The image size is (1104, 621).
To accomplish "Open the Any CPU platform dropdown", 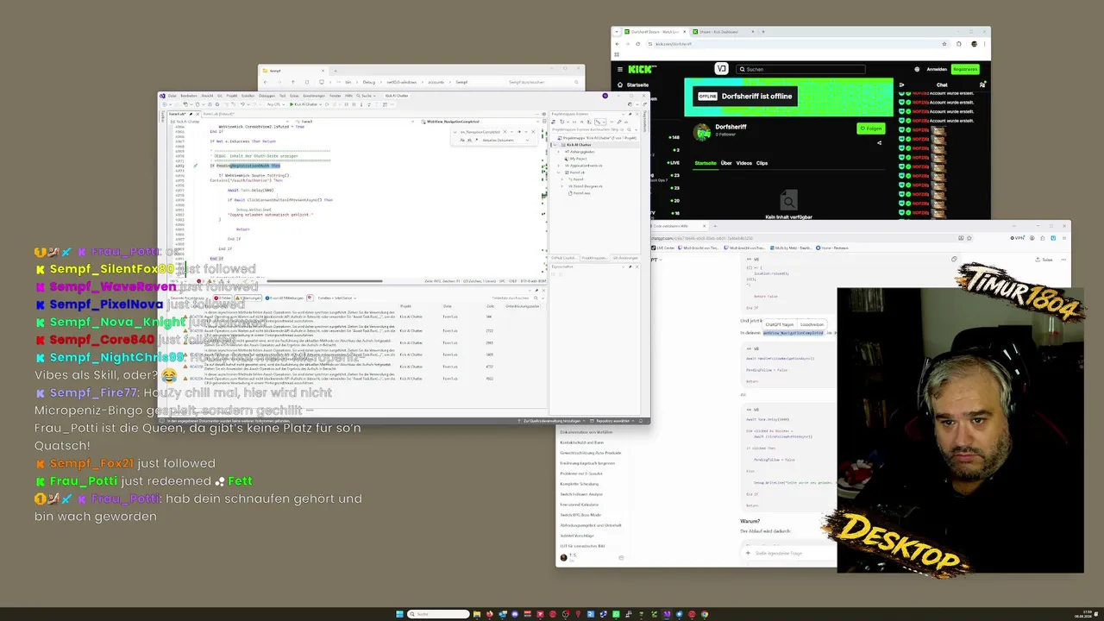I will coord(275,104).
